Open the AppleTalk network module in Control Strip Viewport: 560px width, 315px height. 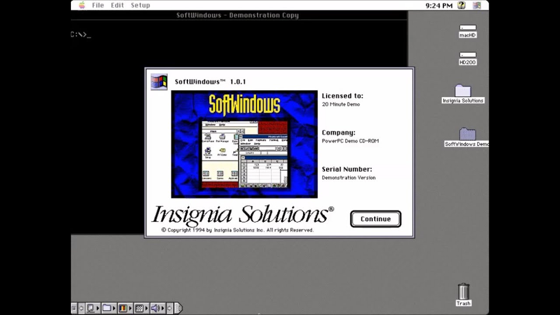click(93, 308)
